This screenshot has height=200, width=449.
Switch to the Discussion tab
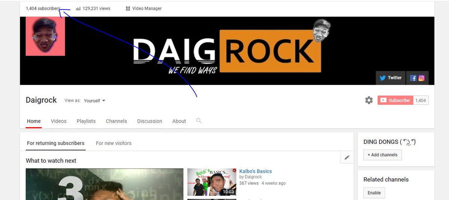coord(150,121)
